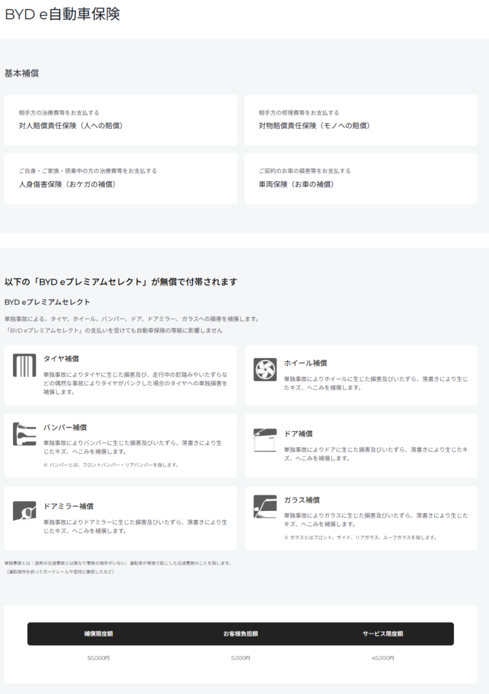Click the wheel coverage description paragraph
489x694 pixels.
coord(376,384)
